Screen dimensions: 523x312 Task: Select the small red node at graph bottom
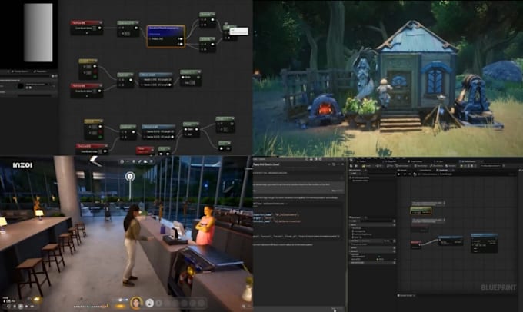coord(145,151)
